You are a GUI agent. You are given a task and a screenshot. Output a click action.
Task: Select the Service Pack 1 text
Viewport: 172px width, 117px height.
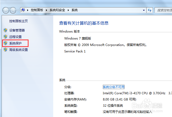75,51
